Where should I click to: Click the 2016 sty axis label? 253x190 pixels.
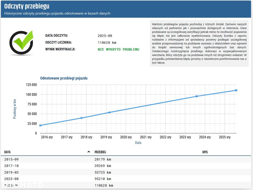pos(47,137)
